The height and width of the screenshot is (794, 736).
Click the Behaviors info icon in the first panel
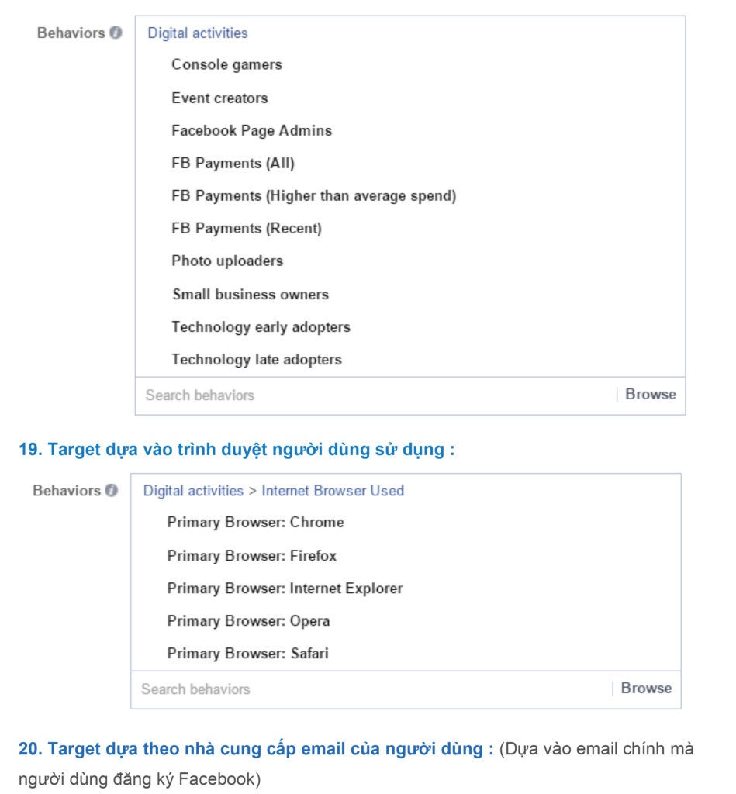point(118,33)
